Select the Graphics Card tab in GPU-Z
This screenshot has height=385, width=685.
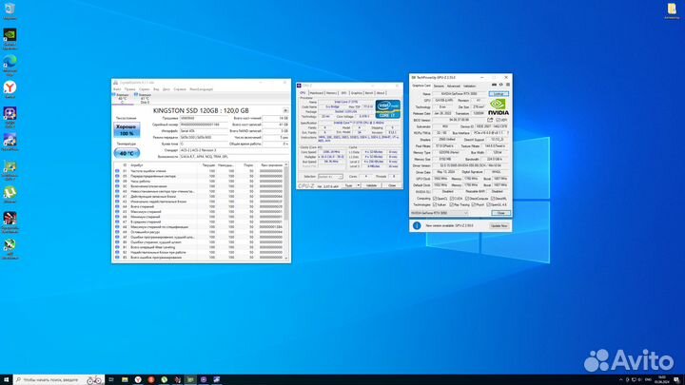tap(421, 86)
